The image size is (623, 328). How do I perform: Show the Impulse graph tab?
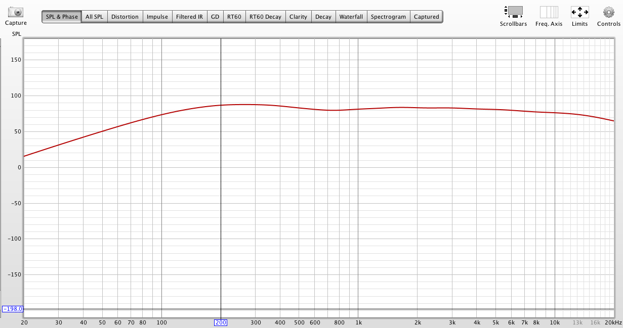point(157,17)
